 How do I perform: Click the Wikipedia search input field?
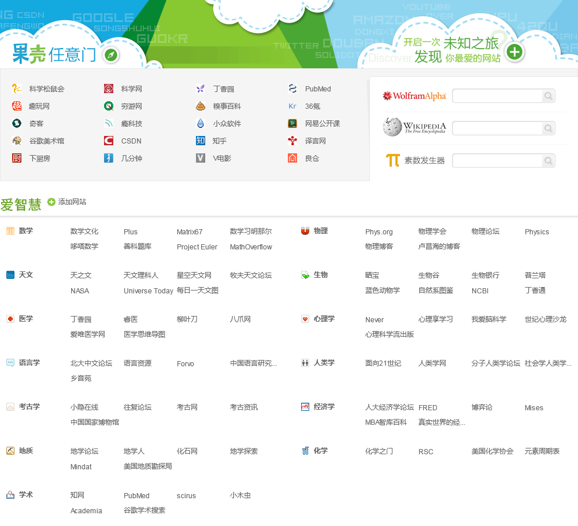[x=498, y=128]
